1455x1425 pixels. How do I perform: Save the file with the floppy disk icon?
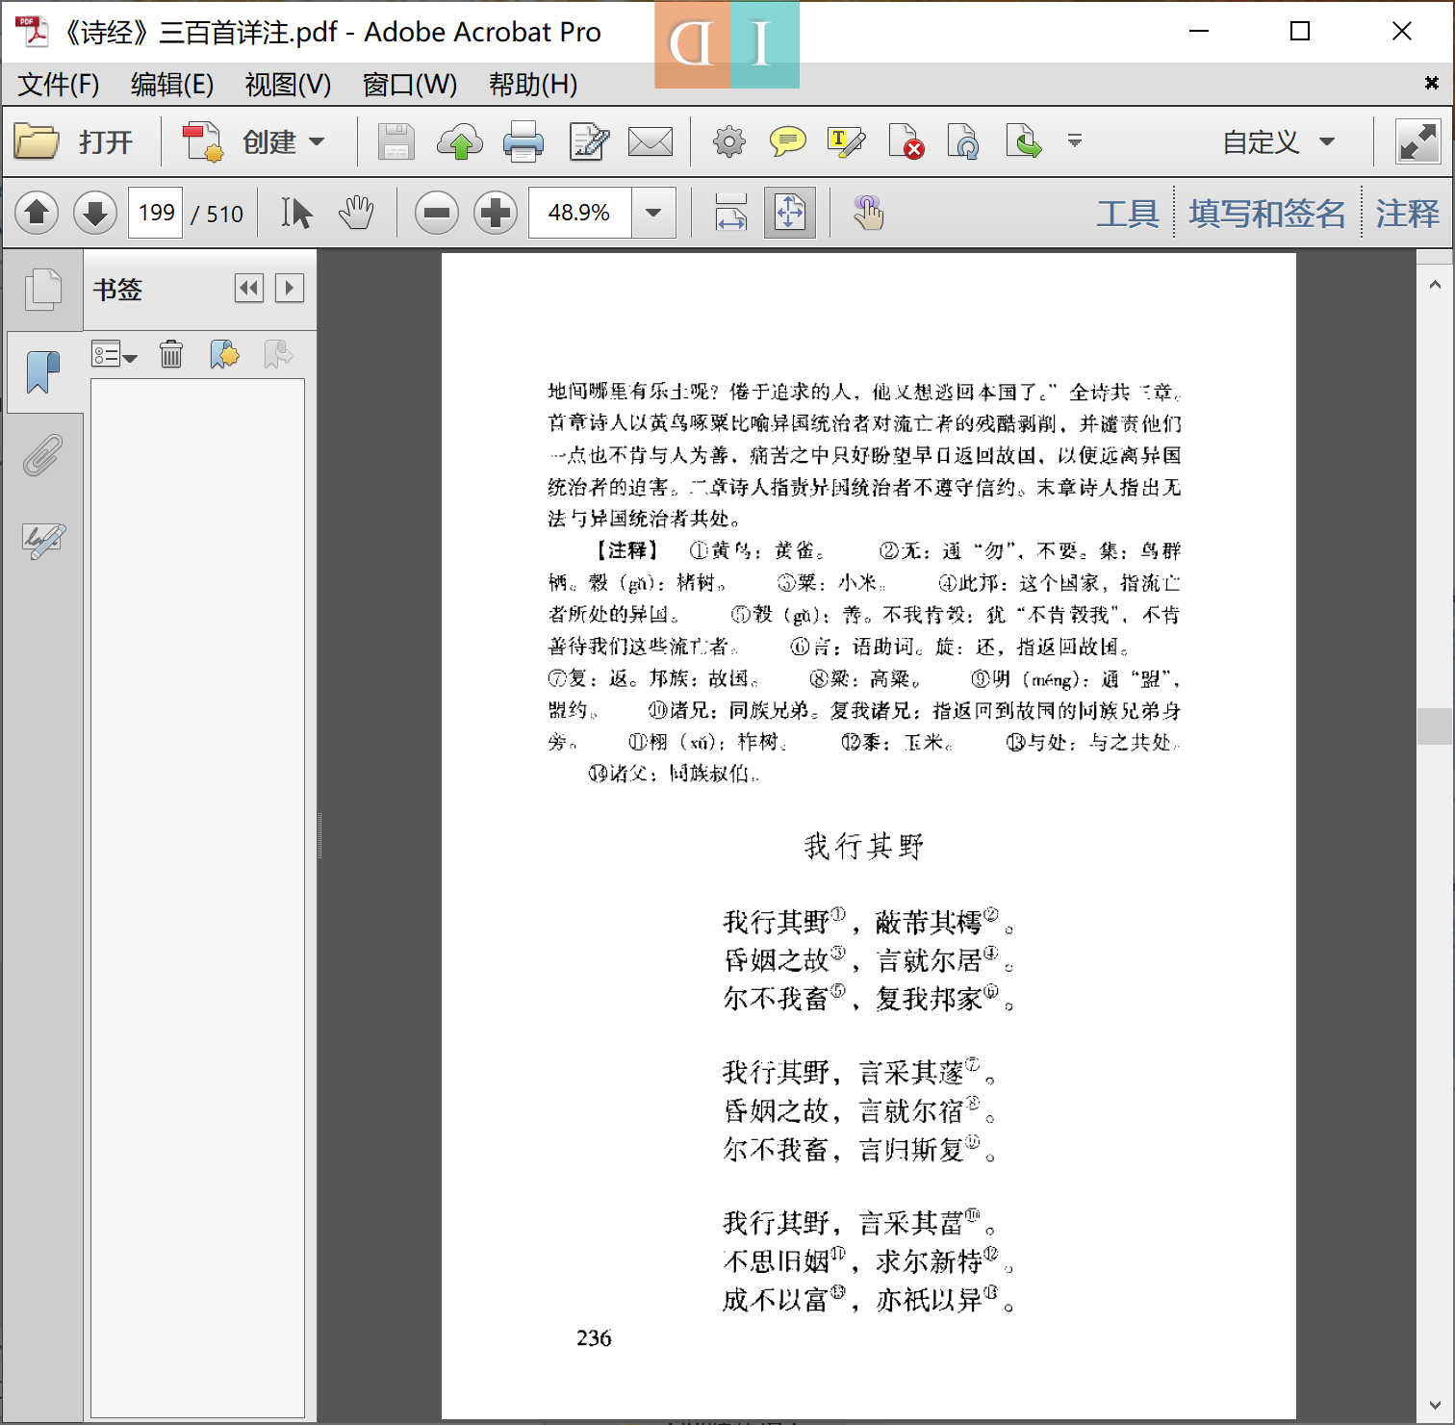[x=396, y=142]
